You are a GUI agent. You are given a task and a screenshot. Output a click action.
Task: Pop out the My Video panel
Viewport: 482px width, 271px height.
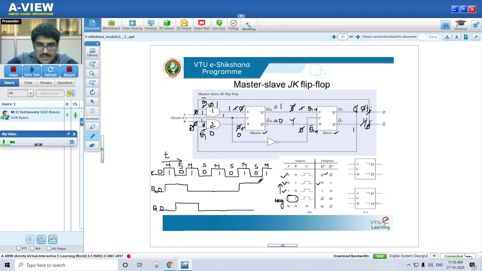[68, 134]
